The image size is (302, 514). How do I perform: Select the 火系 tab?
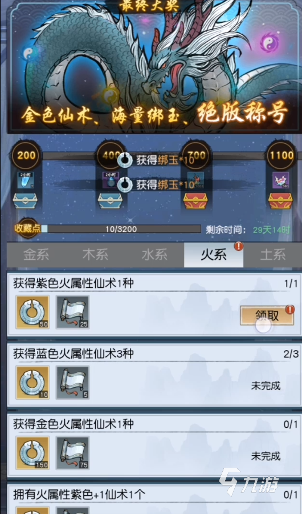(214, 255)
